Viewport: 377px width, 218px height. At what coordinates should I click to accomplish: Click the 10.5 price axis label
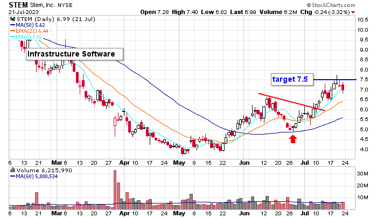coord(362,20)
